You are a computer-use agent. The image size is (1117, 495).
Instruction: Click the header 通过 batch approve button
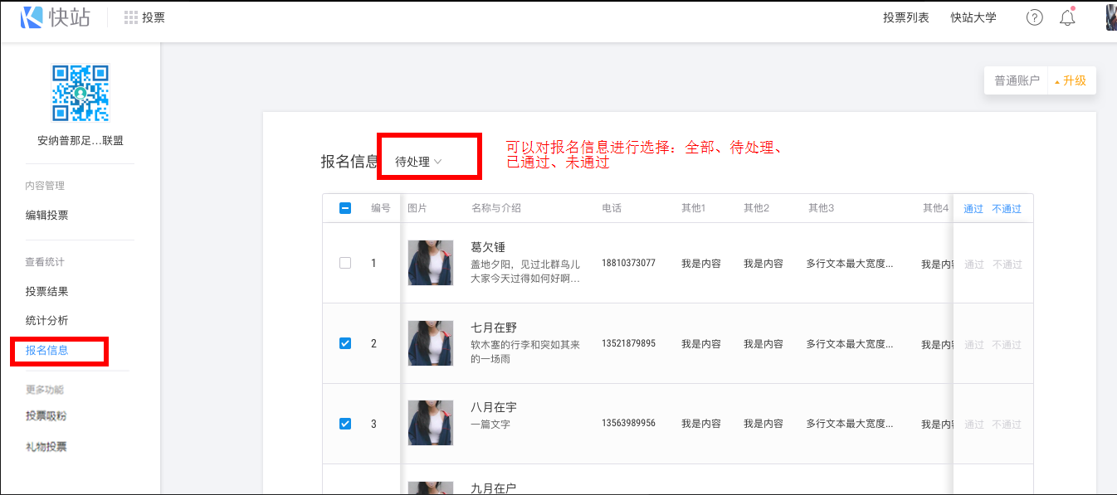click(x=973, y=209)
